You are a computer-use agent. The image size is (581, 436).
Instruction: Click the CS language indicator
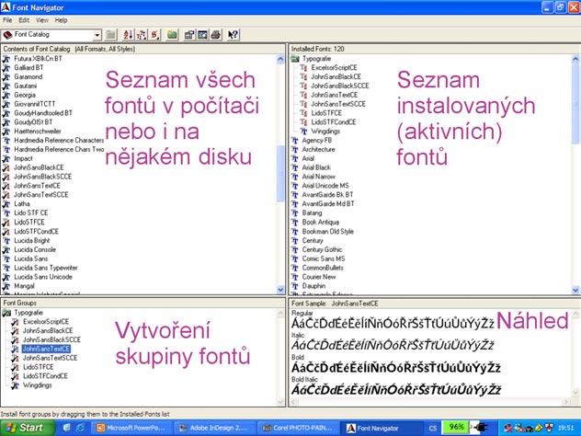coord(432,428)
